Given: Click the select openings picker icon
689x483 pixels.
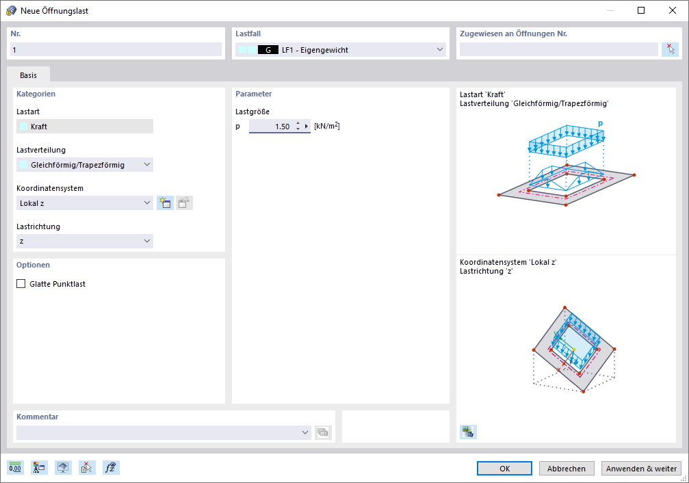Looking at the screenshot, I should coord(670,50).
